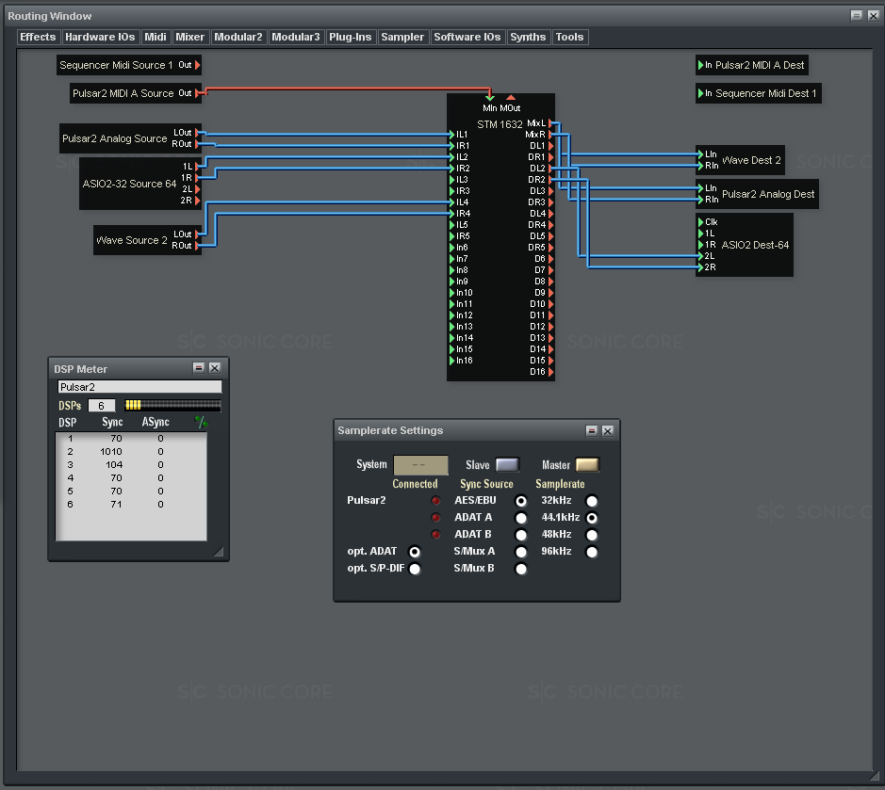Viewport: 885px width, 790px height.
Task: Click the Master mode button
Action: [x=587, y=464]
